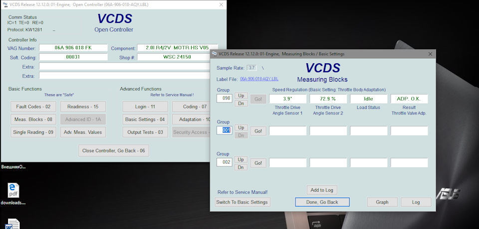Decrease group 002 with Dn button
The height and width of the screenshot is (229, 479).
tap(241, 167)
